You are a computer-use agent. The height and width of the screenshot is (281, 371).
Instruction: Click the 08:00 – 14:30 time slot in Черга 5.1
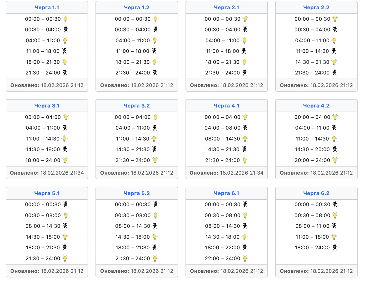coord(43,226)
